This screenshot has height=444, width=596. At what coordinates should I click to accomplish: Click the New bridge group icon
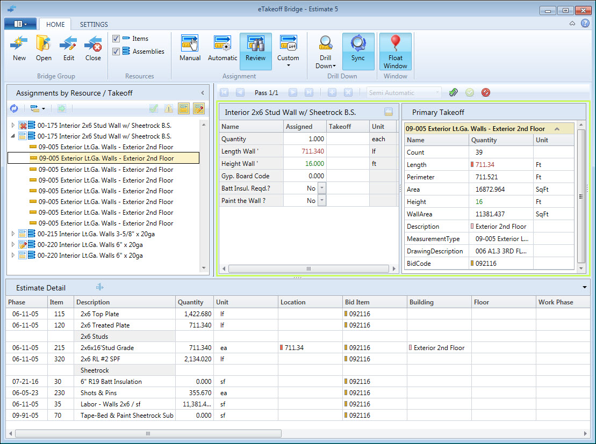point(19,44)
